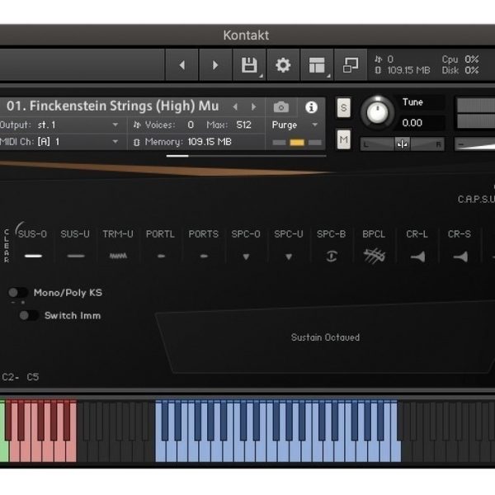Viewport: 495px width, 495px height.
Task: Click the Disk 0% readout
Action: (x=460, y=70)
